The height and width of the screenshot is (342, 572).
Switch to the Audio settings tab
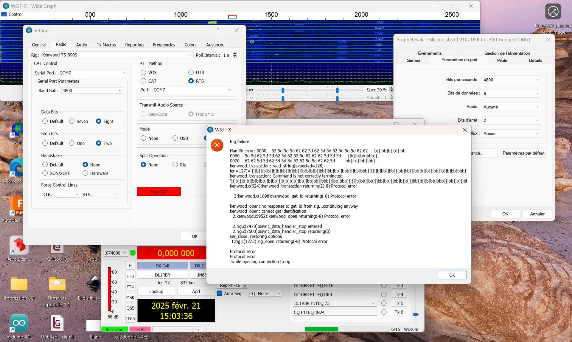pyautogui.click(x=81, y=45)
